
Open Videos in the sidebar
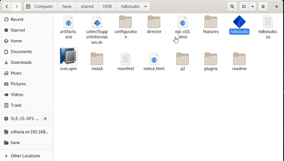click(x=27, y=94)
